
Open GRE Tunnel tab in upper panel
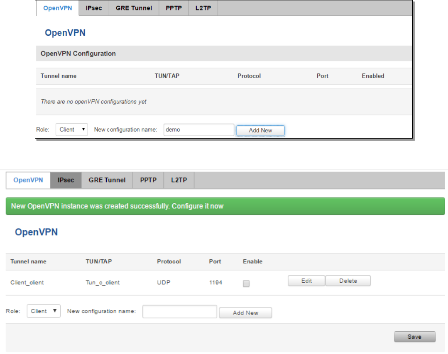click(134, 8)
